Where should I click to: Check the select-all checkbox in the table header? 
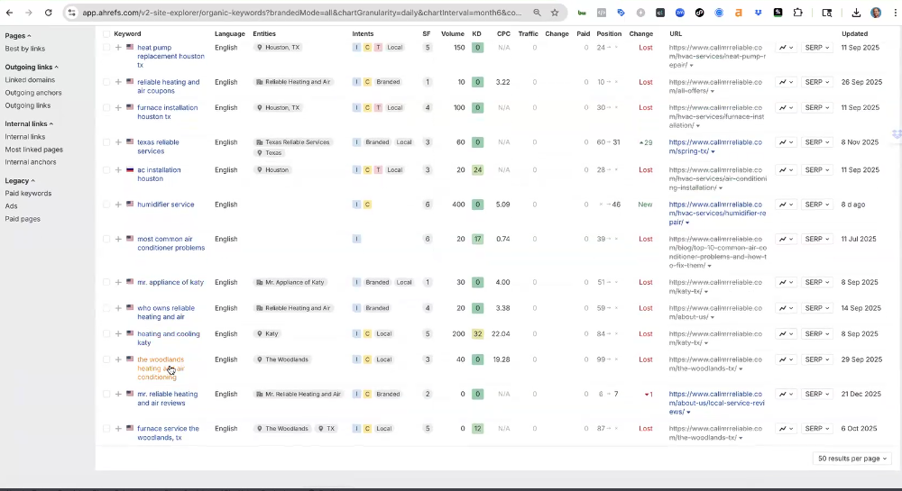[106, 33]
